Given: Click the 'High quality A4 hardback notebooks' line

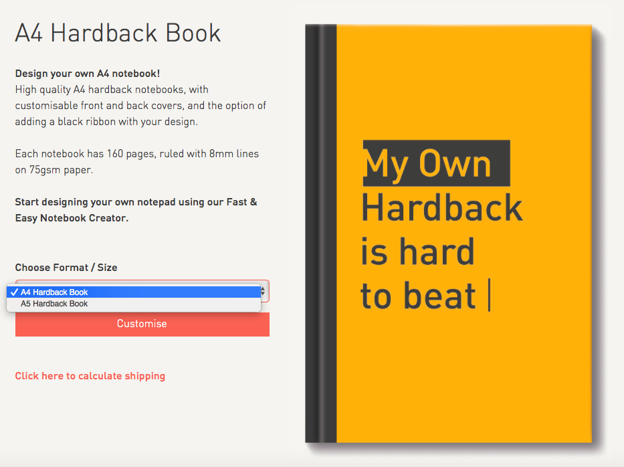Looking at the screenshot, I should point(112,90).
